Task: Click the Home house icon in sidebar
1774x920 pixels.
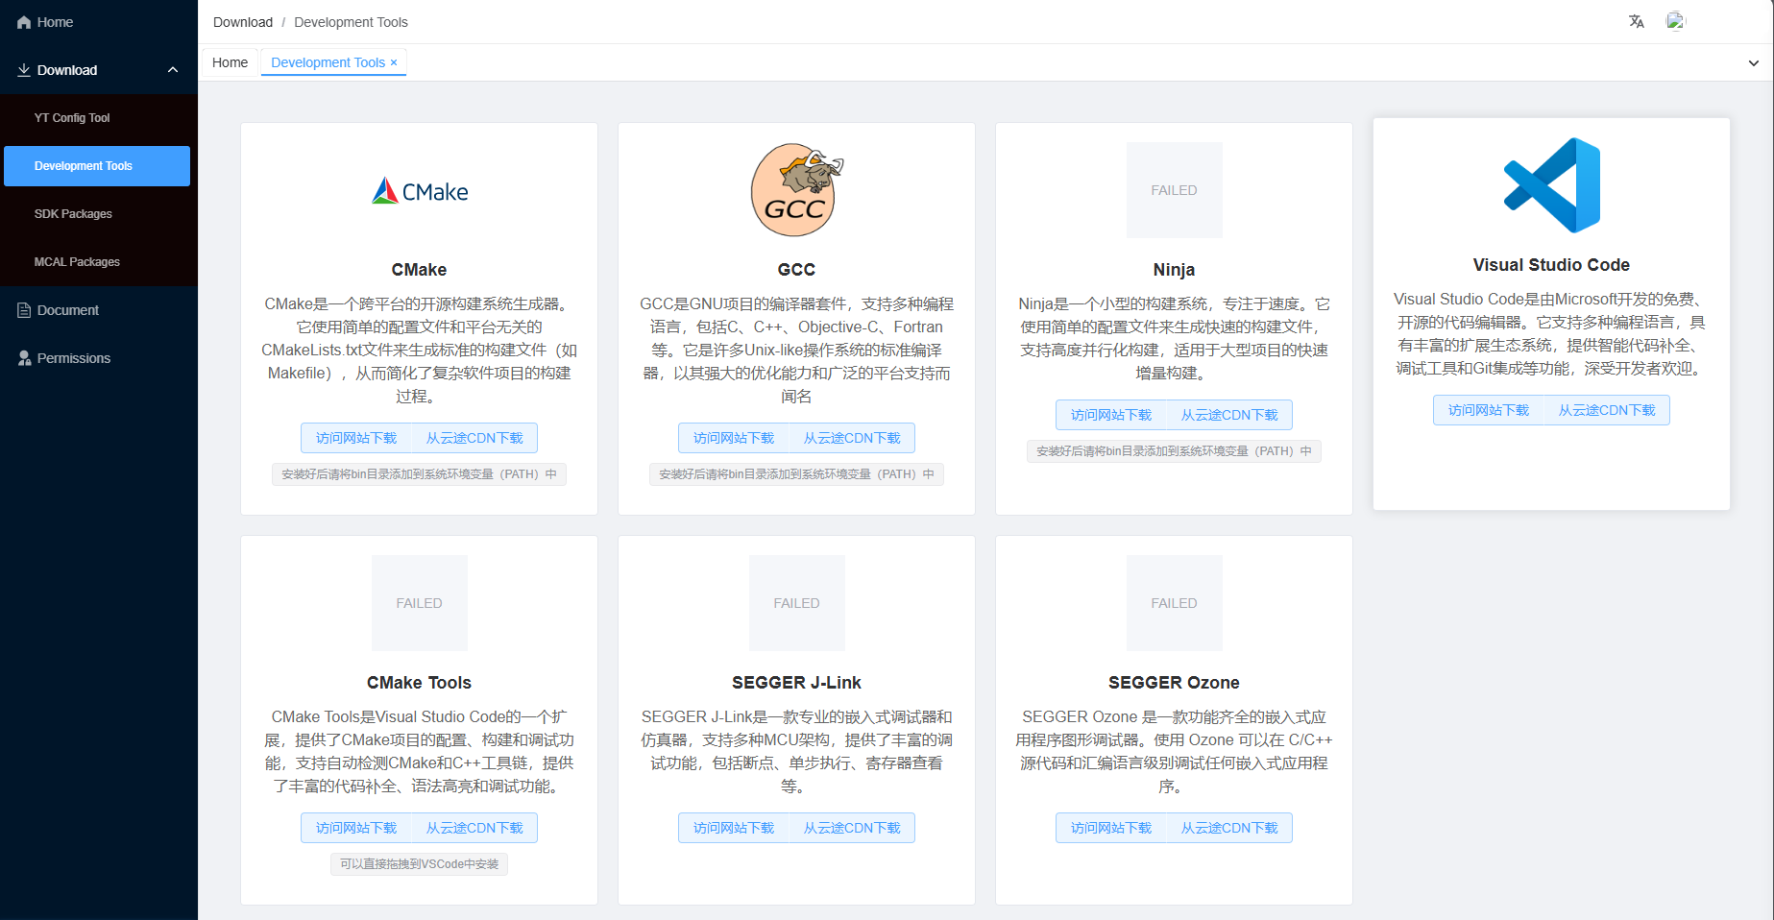Action: tap(24, 22)
